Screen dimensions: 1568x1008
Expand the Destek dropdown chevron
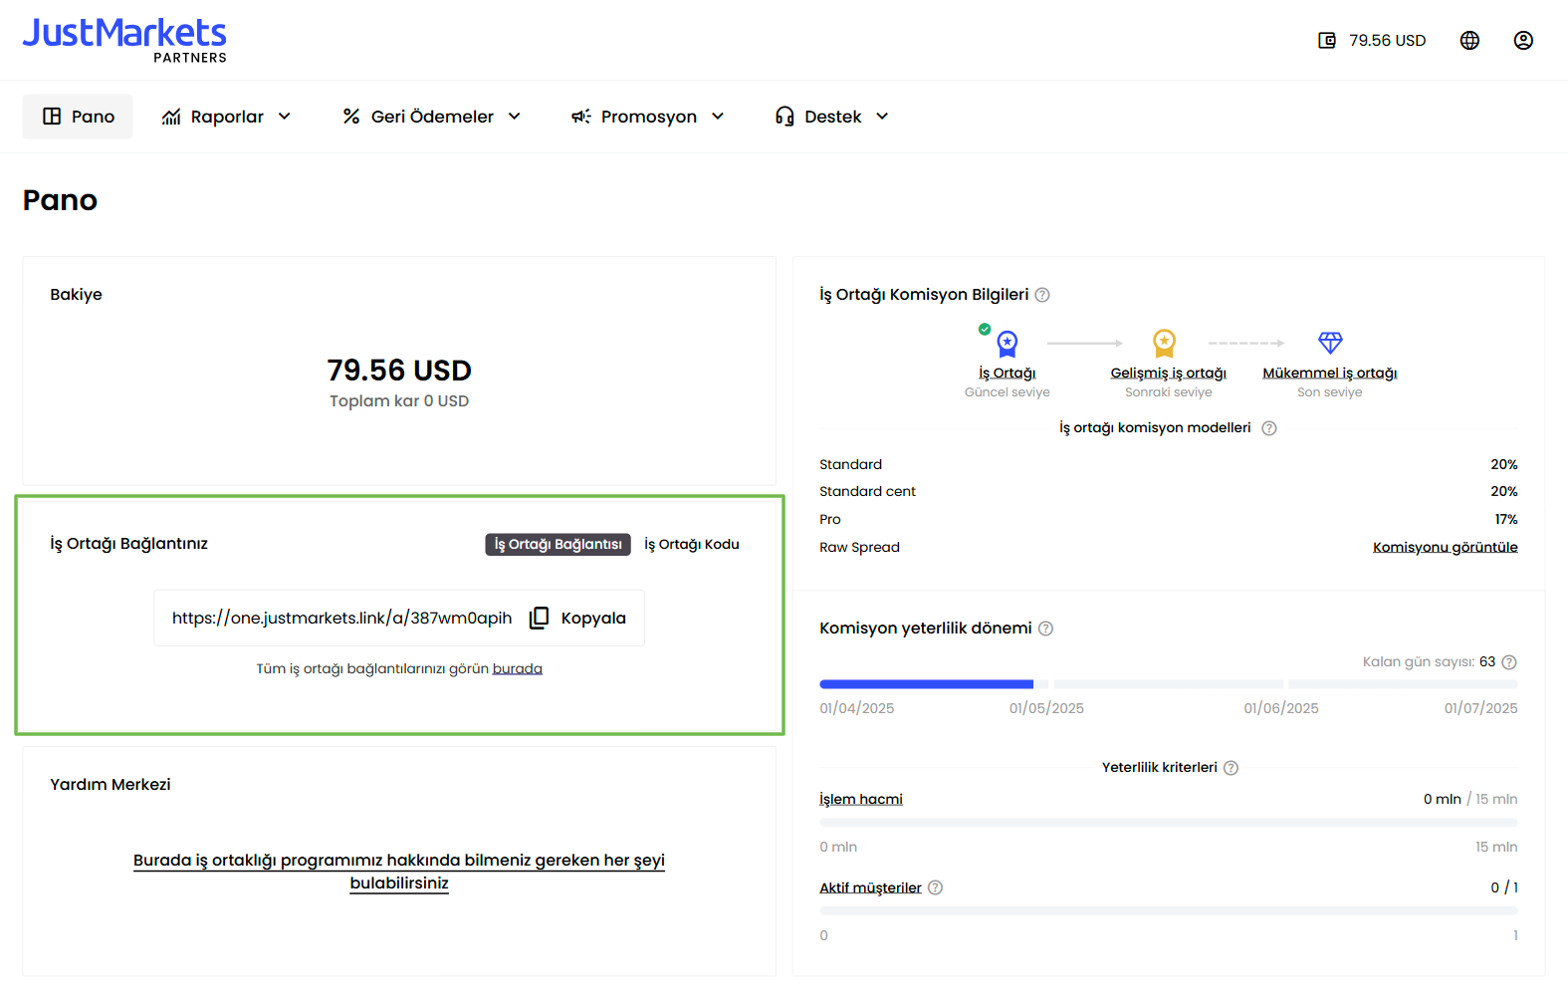pos(882,117)
